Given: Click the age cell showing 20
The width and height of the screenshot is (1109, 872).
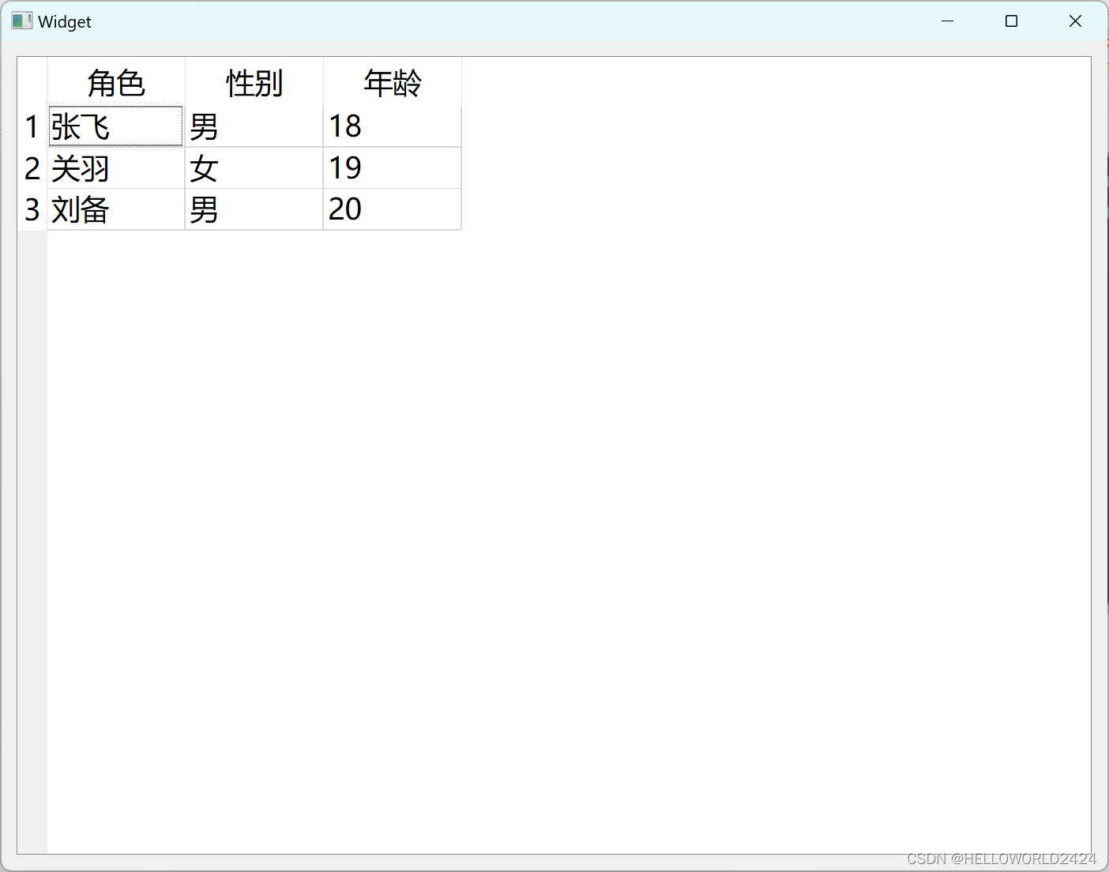Looking at the screenshot, I should (393, 209).
